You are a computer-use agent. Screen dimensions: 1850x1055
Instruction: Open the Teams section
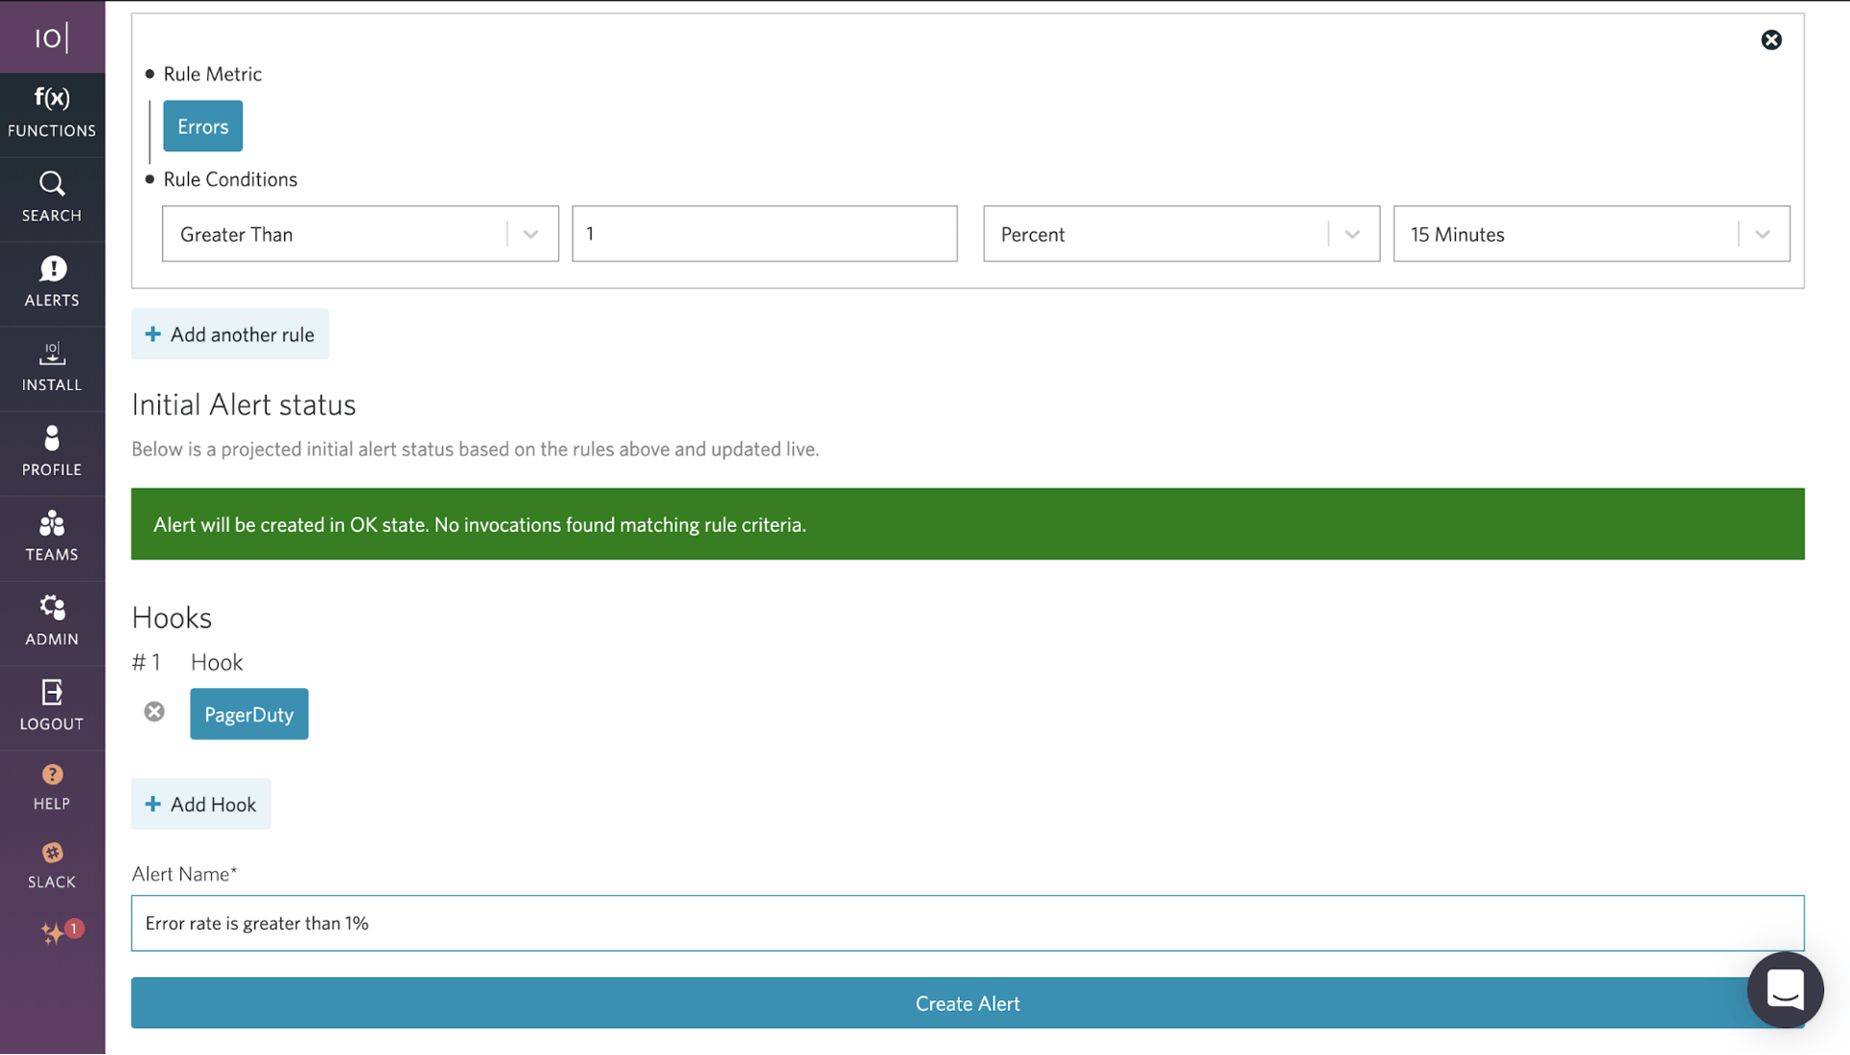pyautogui.click(x=52, y=537)
